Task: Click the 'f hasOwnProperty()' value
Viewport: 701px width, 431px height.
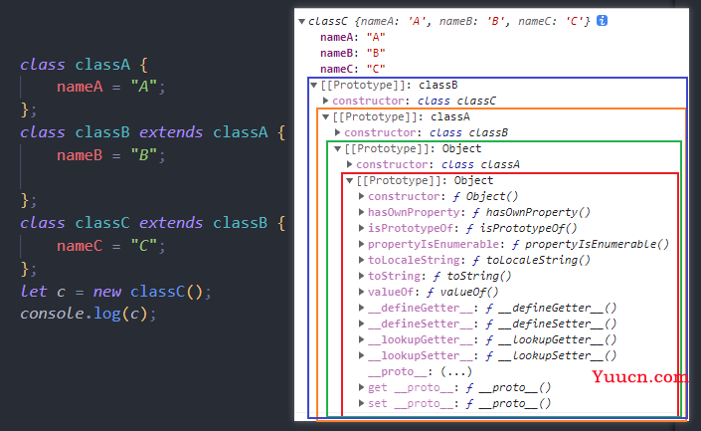Action: point(531,212)
